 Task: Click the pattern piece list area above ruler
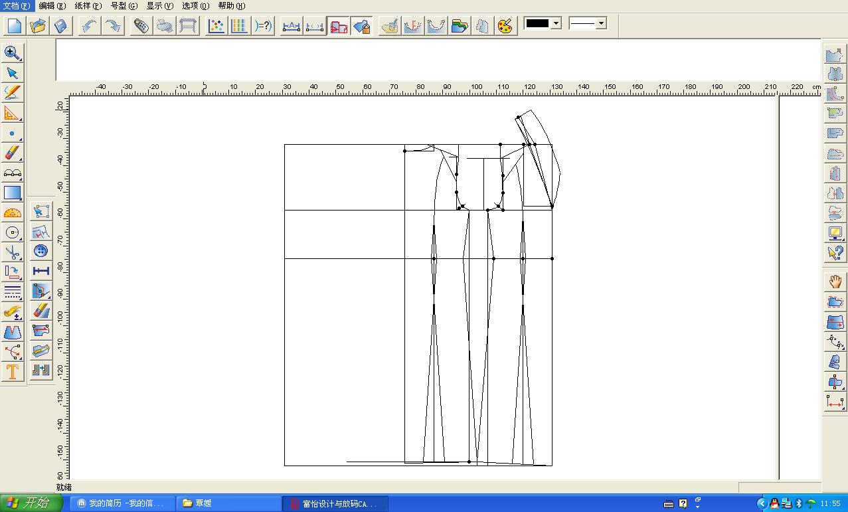(x=438, y=60)
